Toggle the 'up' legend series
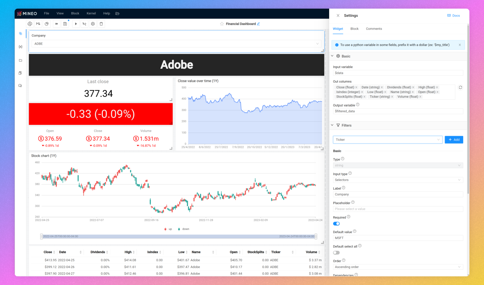 pos(168,229)
